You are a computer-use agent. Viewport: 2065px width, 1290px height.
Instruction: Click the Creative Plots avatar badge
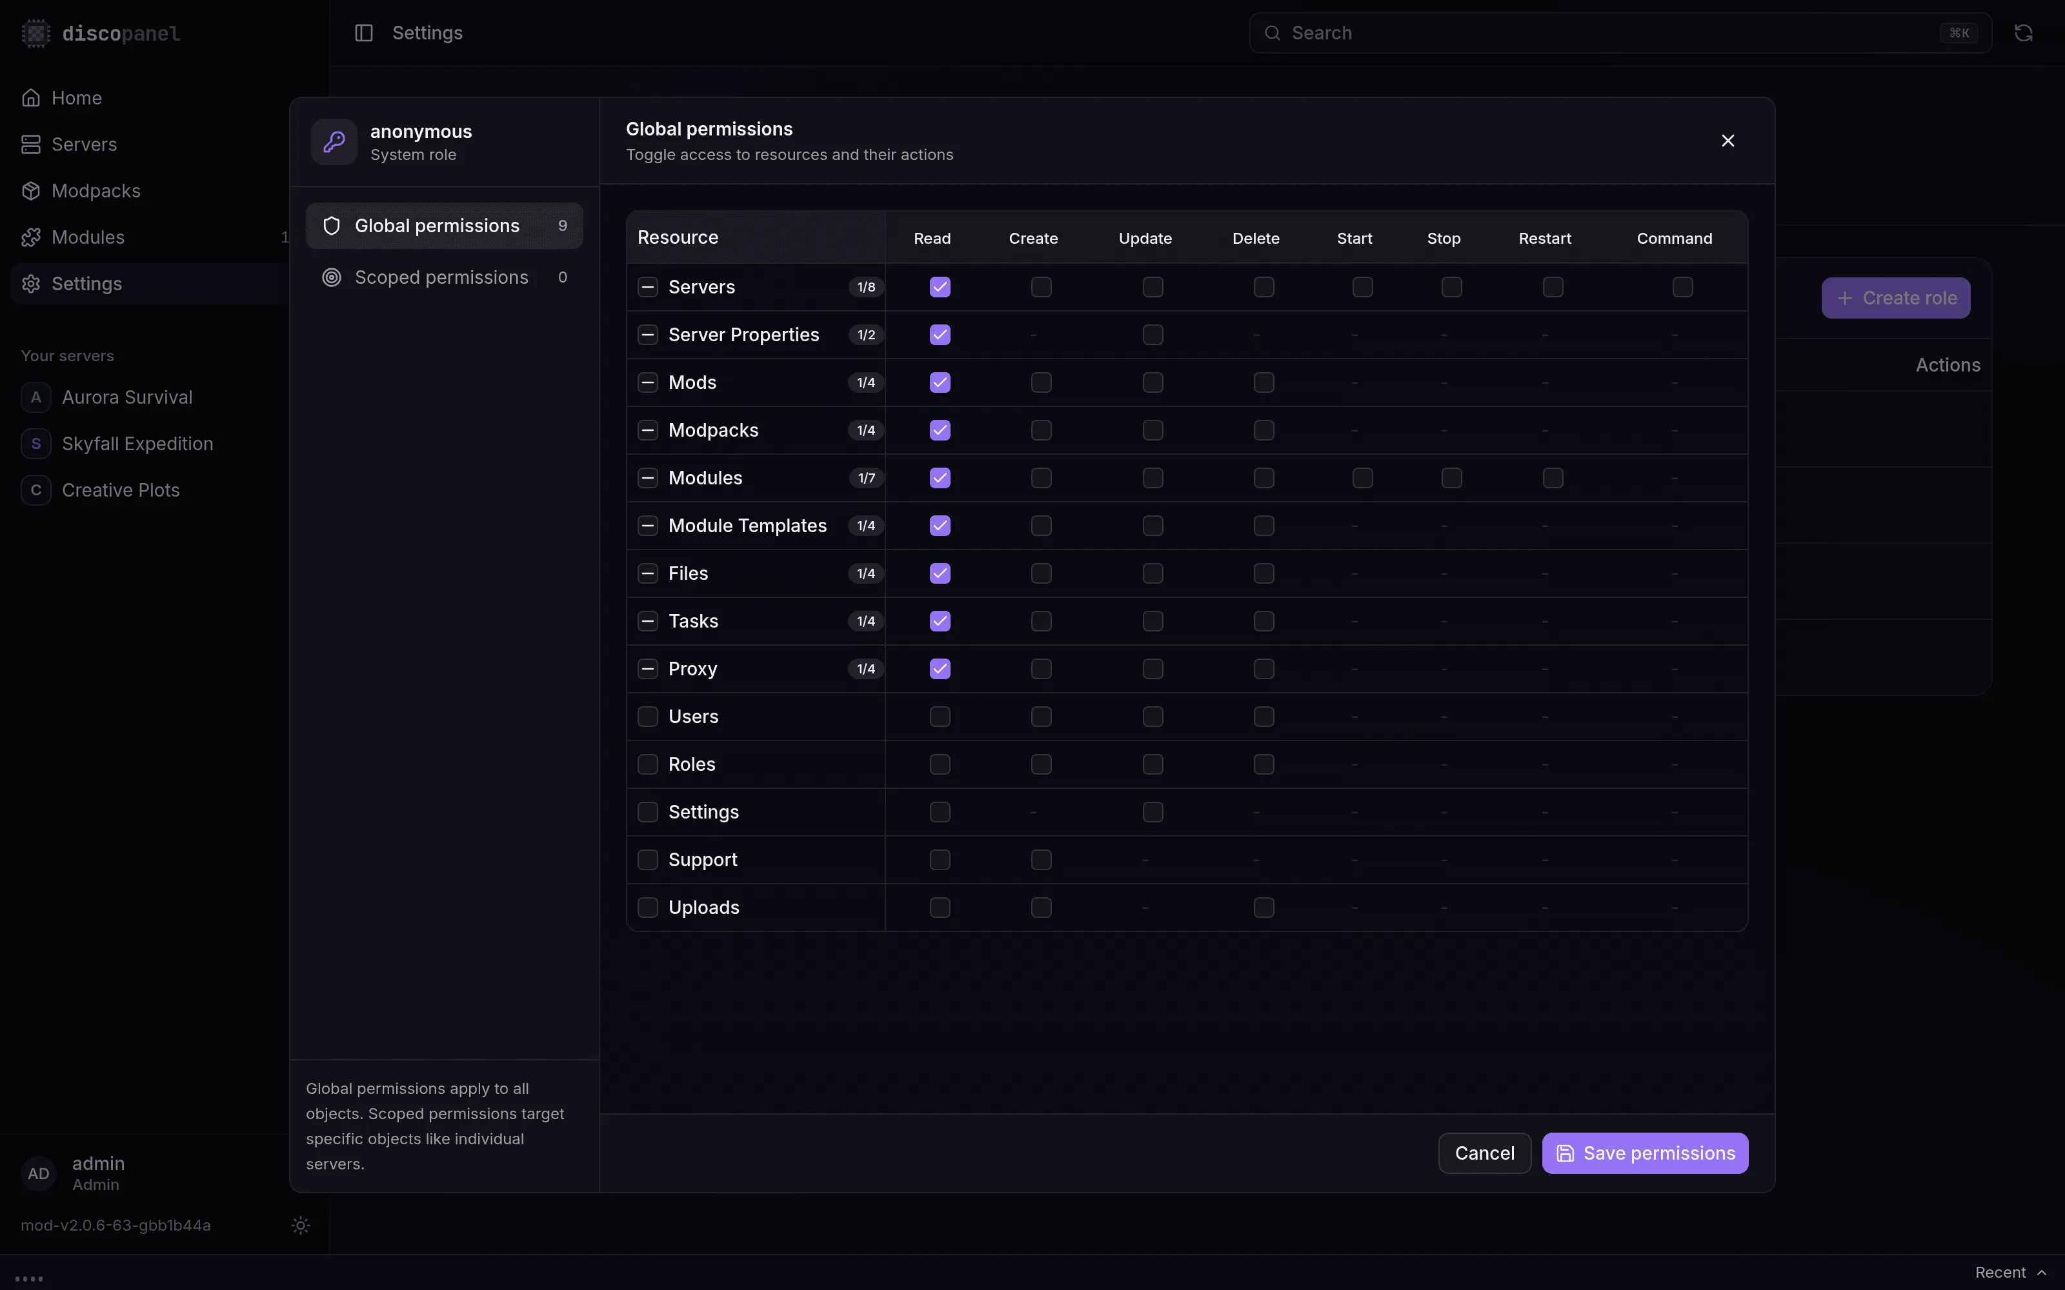[36, 491]
